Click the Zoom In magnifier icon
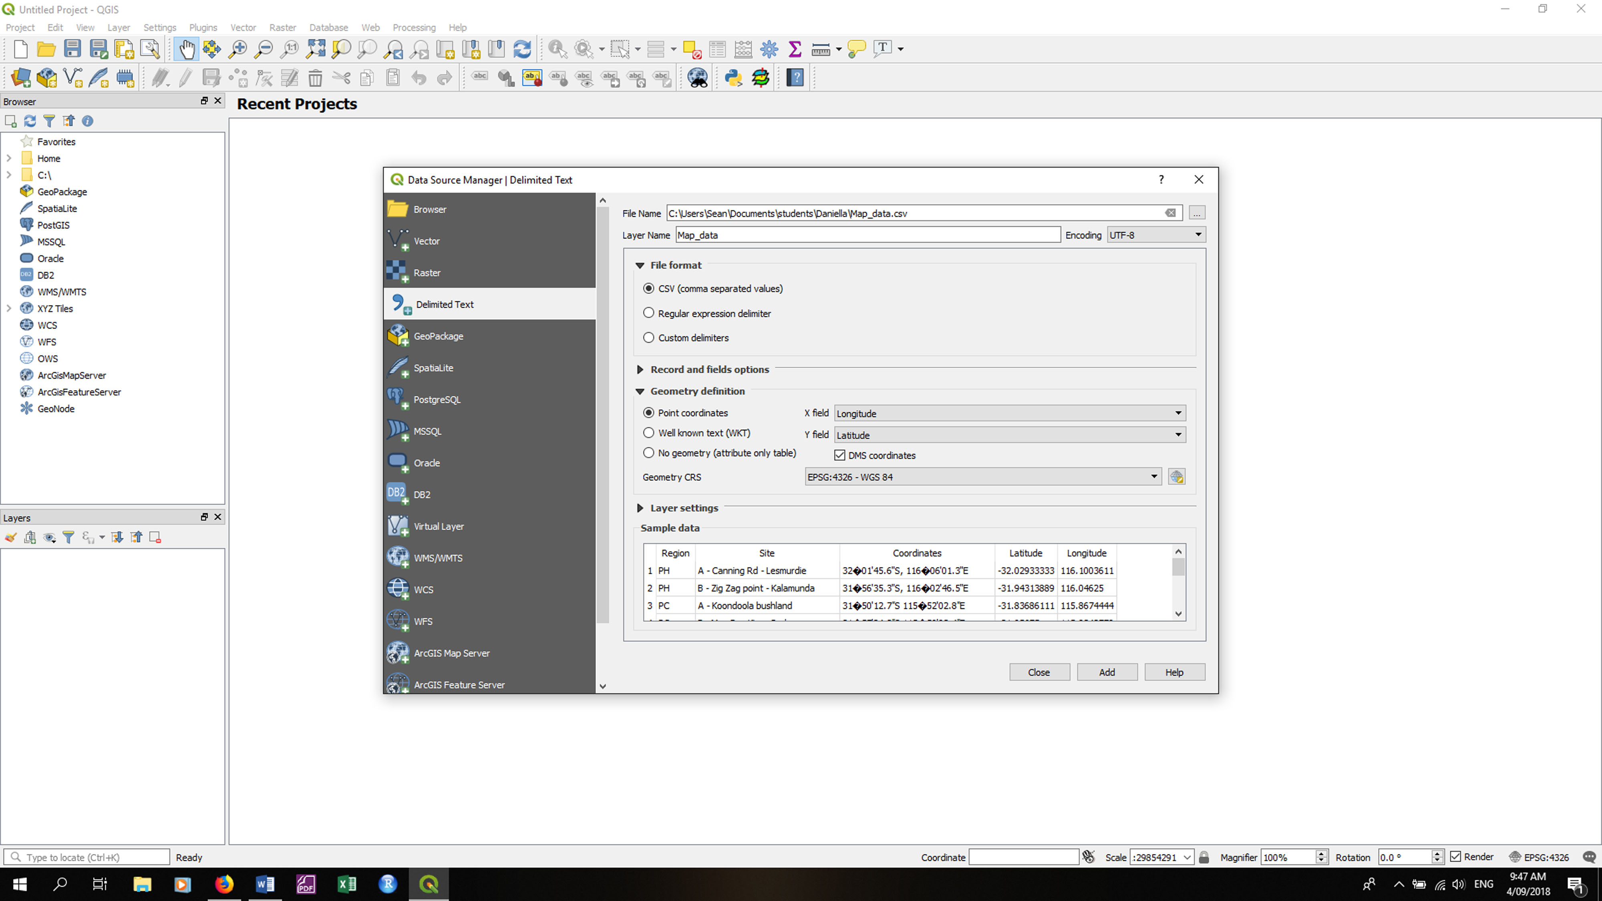 click(x=237, y=48)
